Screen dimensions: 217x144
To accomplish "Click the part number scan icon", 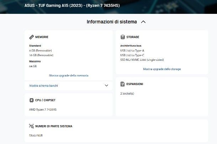I will point(31,126).
